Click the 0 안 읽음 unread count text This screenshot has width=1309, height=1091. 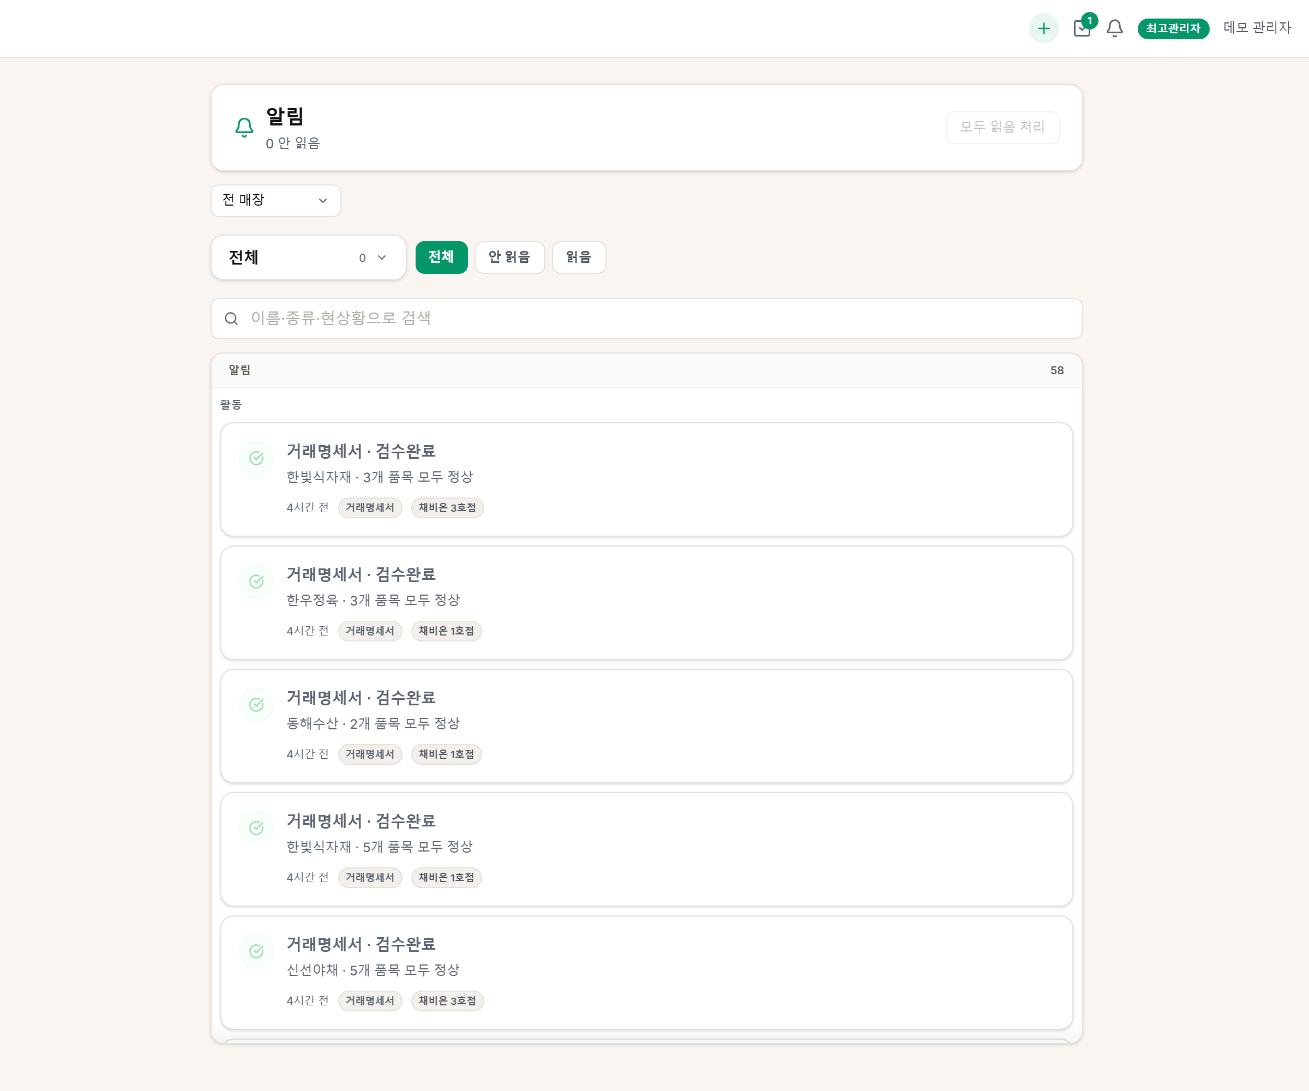click(292, 143)
